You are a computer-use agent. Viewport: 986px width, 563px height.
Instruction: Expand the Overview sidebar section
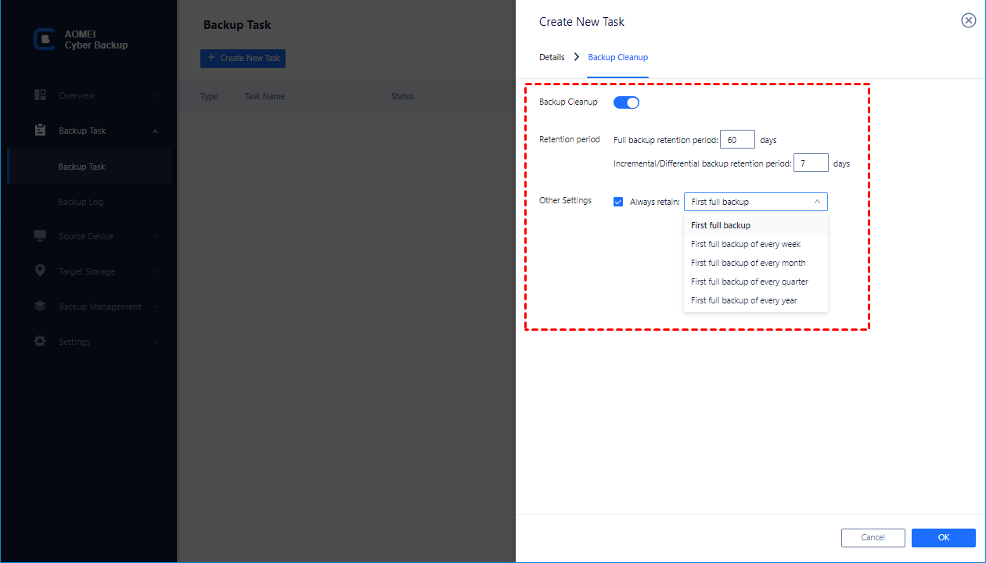154,95
